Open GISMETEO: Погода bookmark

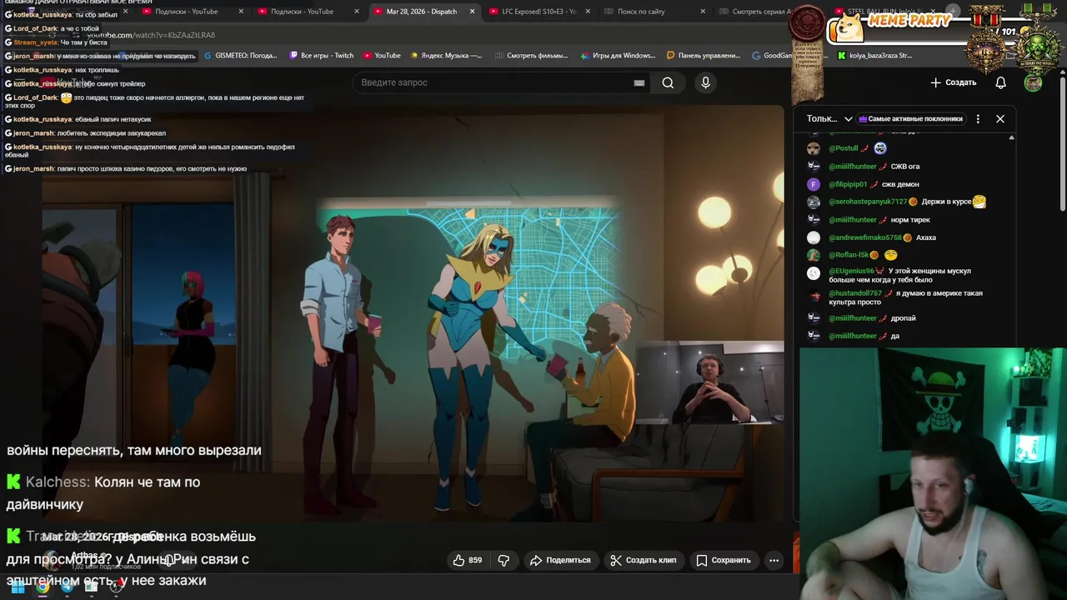[x=241, y=56]
